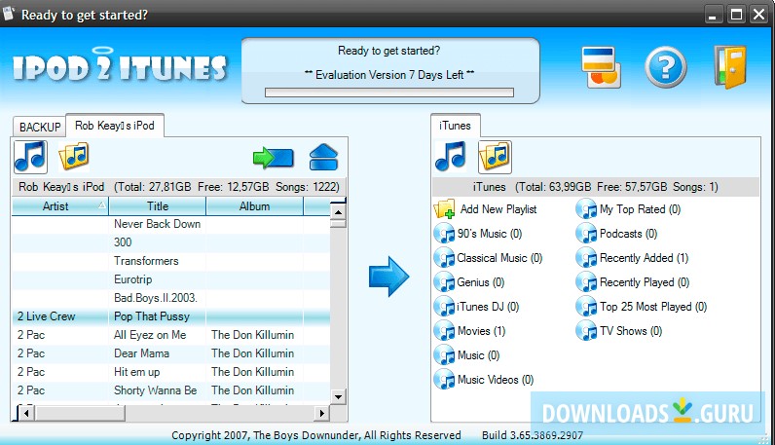Click the Recently Added playlist icon
This screenshot has width=775, height=445.
click(x=586, y=258)
